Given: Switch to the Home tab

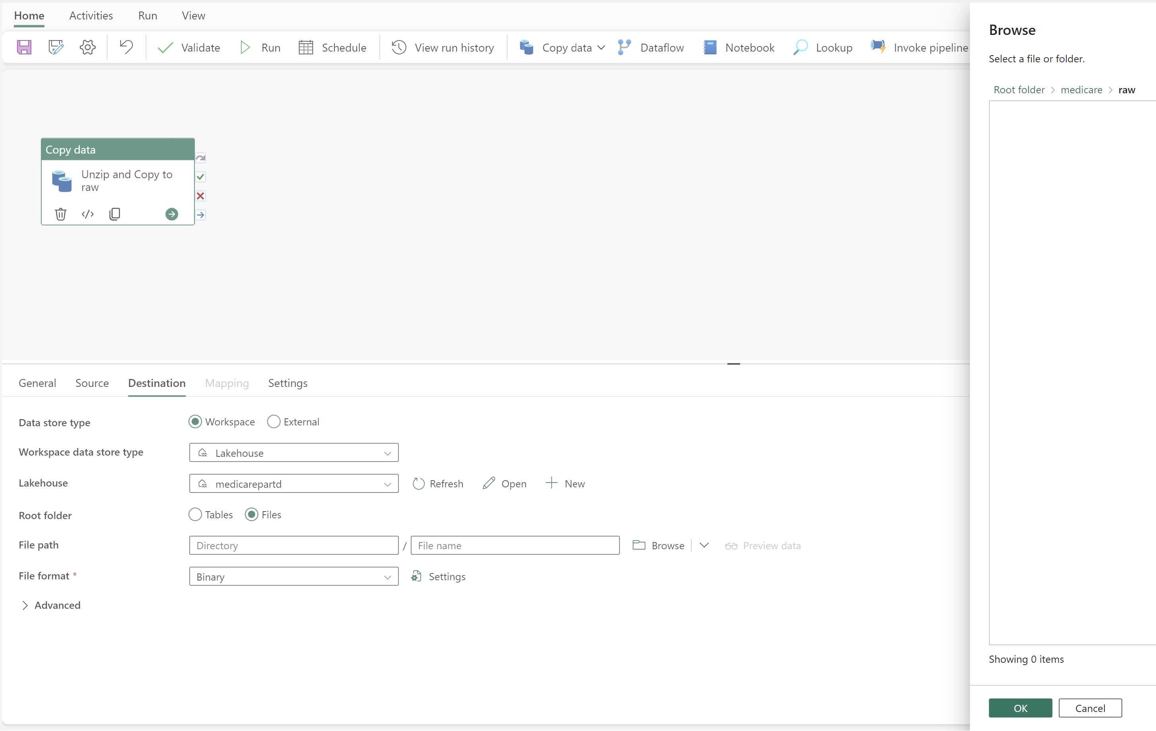Looking at the screenshot, I should click(x=29, y=16).
